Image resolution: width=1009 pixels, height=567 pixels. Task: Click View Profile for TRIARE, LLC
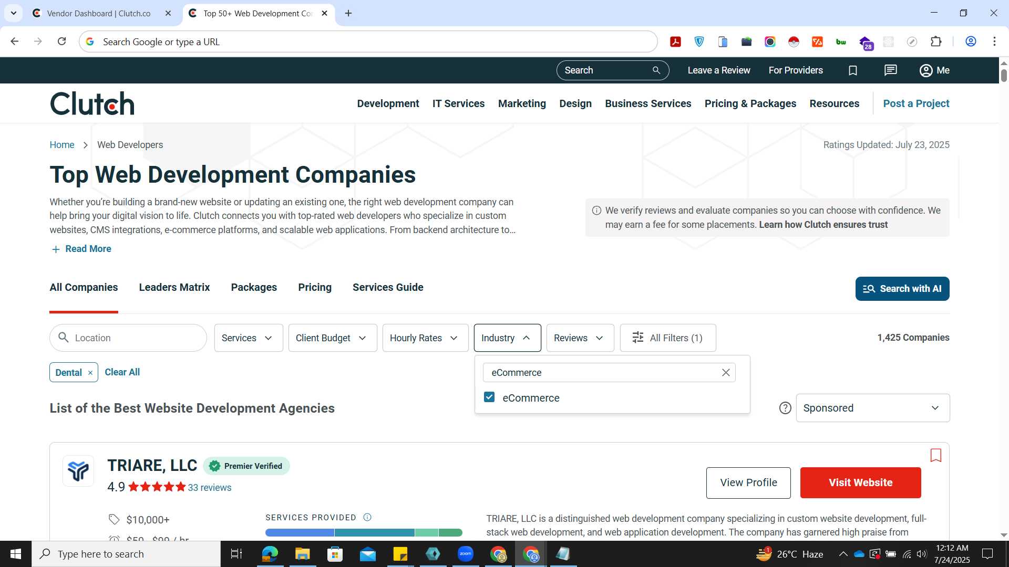tap(748, 482)
